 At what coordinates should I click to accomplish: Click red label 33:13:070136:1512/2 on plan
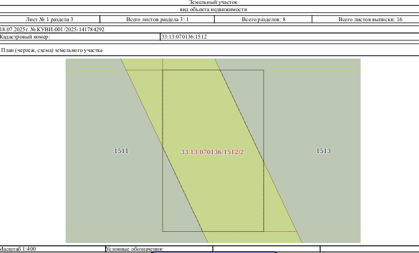click(212, 152)
